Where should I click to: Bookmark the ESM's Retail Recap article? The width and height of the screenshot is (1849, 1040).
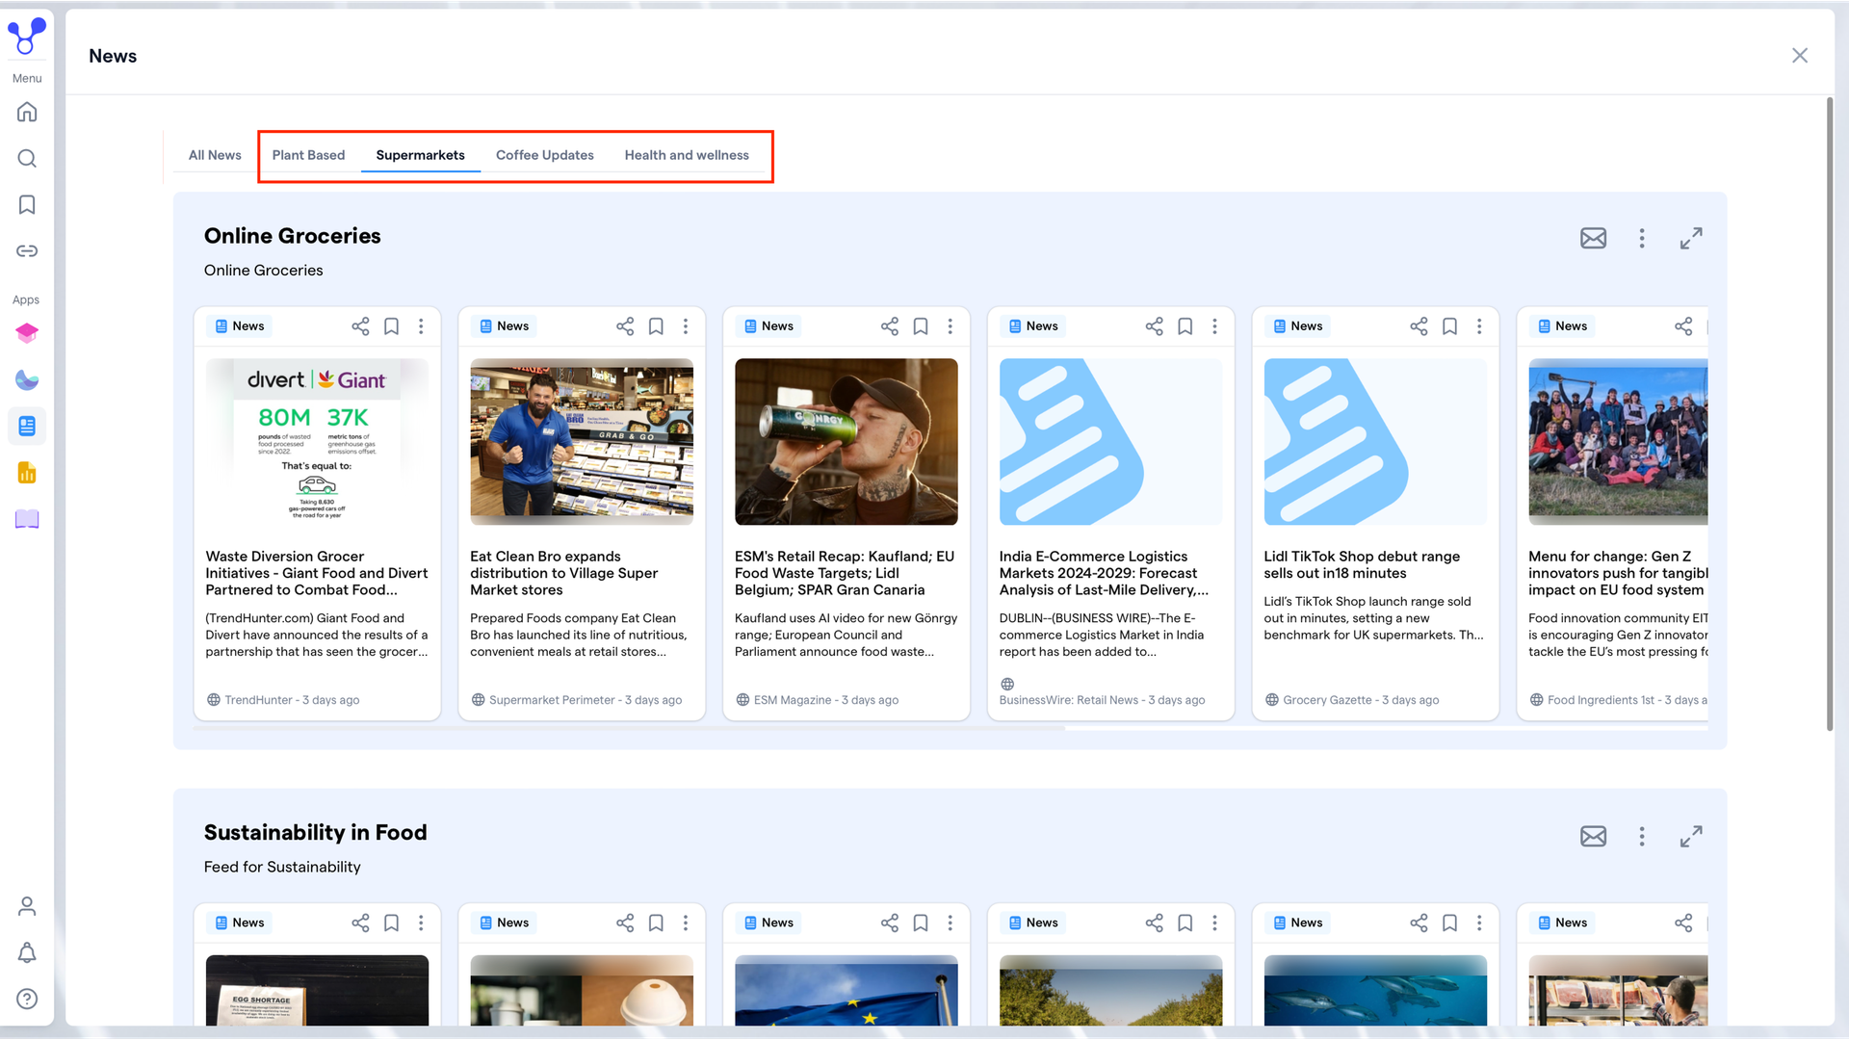click(921, 326)
